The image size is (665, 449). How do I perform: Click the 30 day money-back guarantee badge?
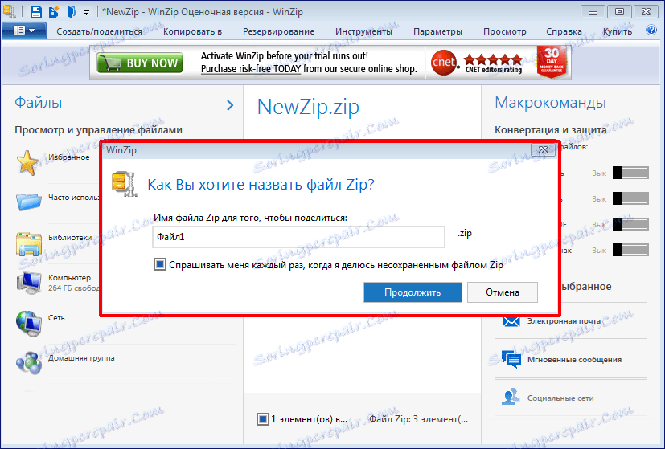pos(552,63)
